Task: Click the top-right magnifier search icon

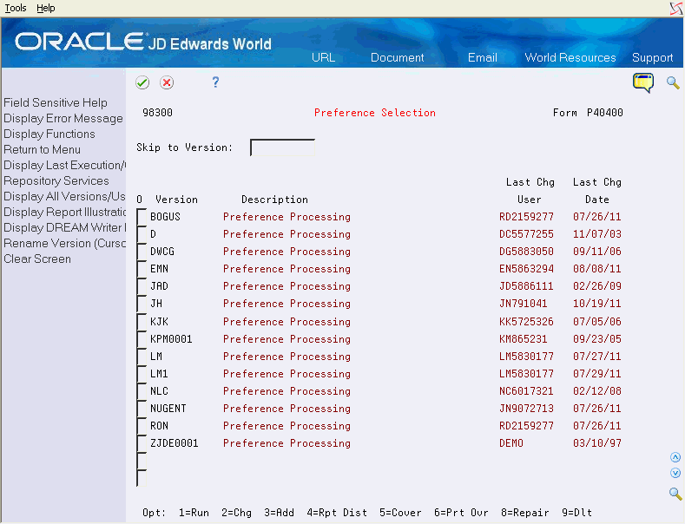Action: click(673, 82)
